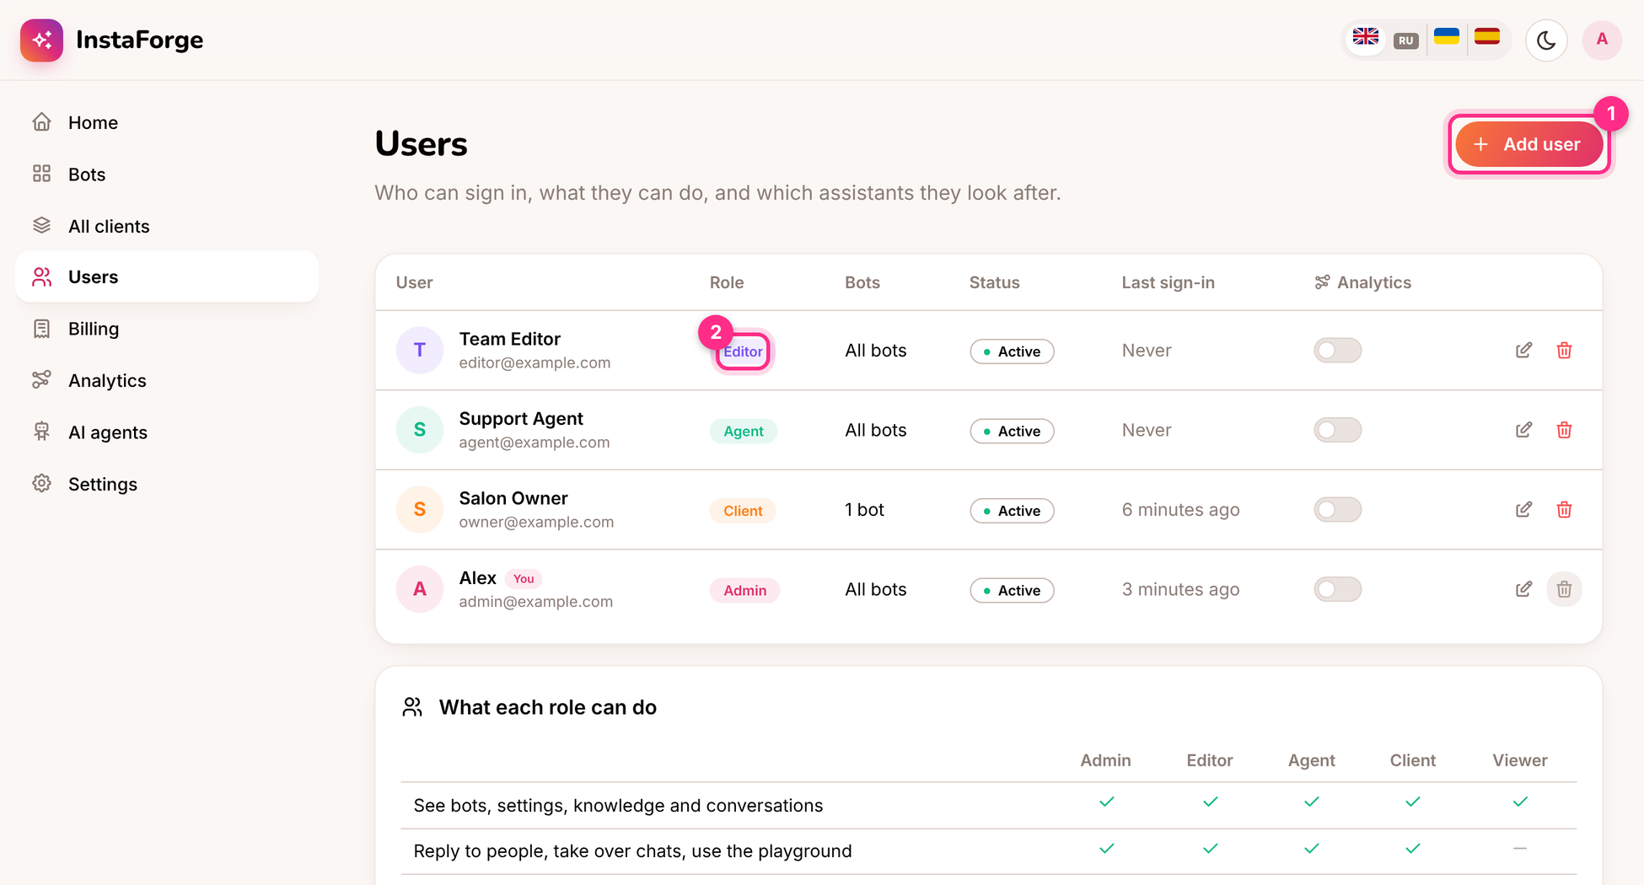1644x885 pixels.
Task: Click the Agent role badge
Action: tap(743, 431)
